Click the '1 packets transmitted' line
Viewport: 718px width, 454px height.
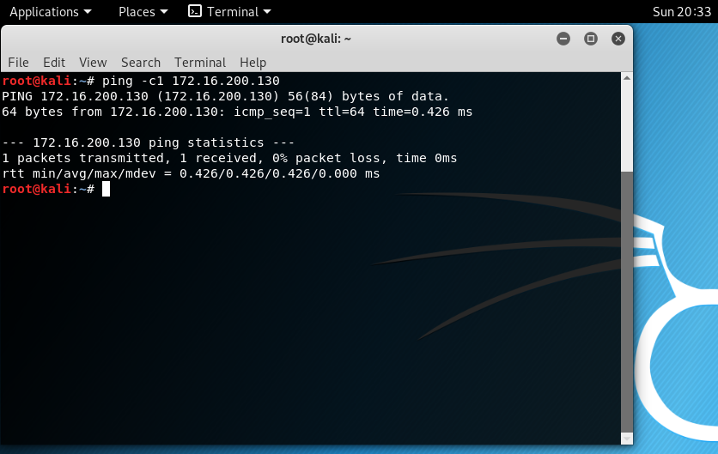click(229, 158)
